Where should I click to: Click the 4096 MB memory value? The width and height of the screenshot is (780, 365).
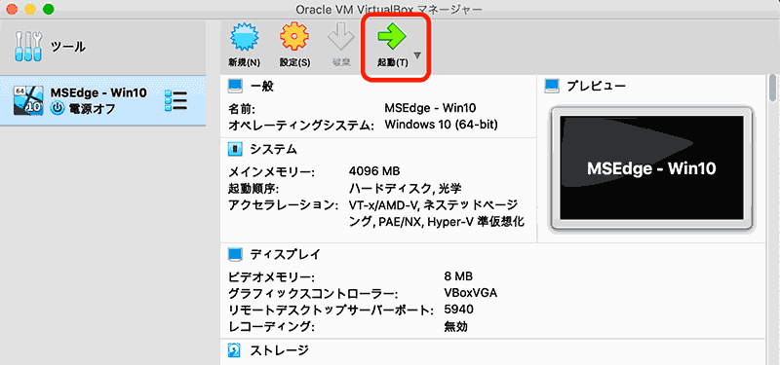[374, 172]
